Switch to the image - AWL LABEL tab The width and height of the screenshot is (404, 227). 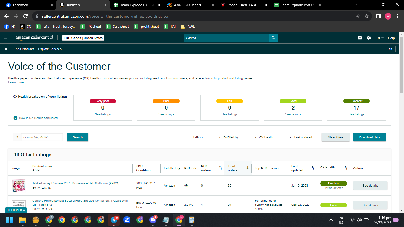tap(244, 5)
